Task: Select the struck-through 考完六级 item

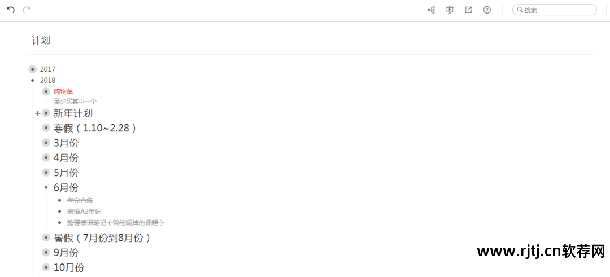Action: click(80, 200)
